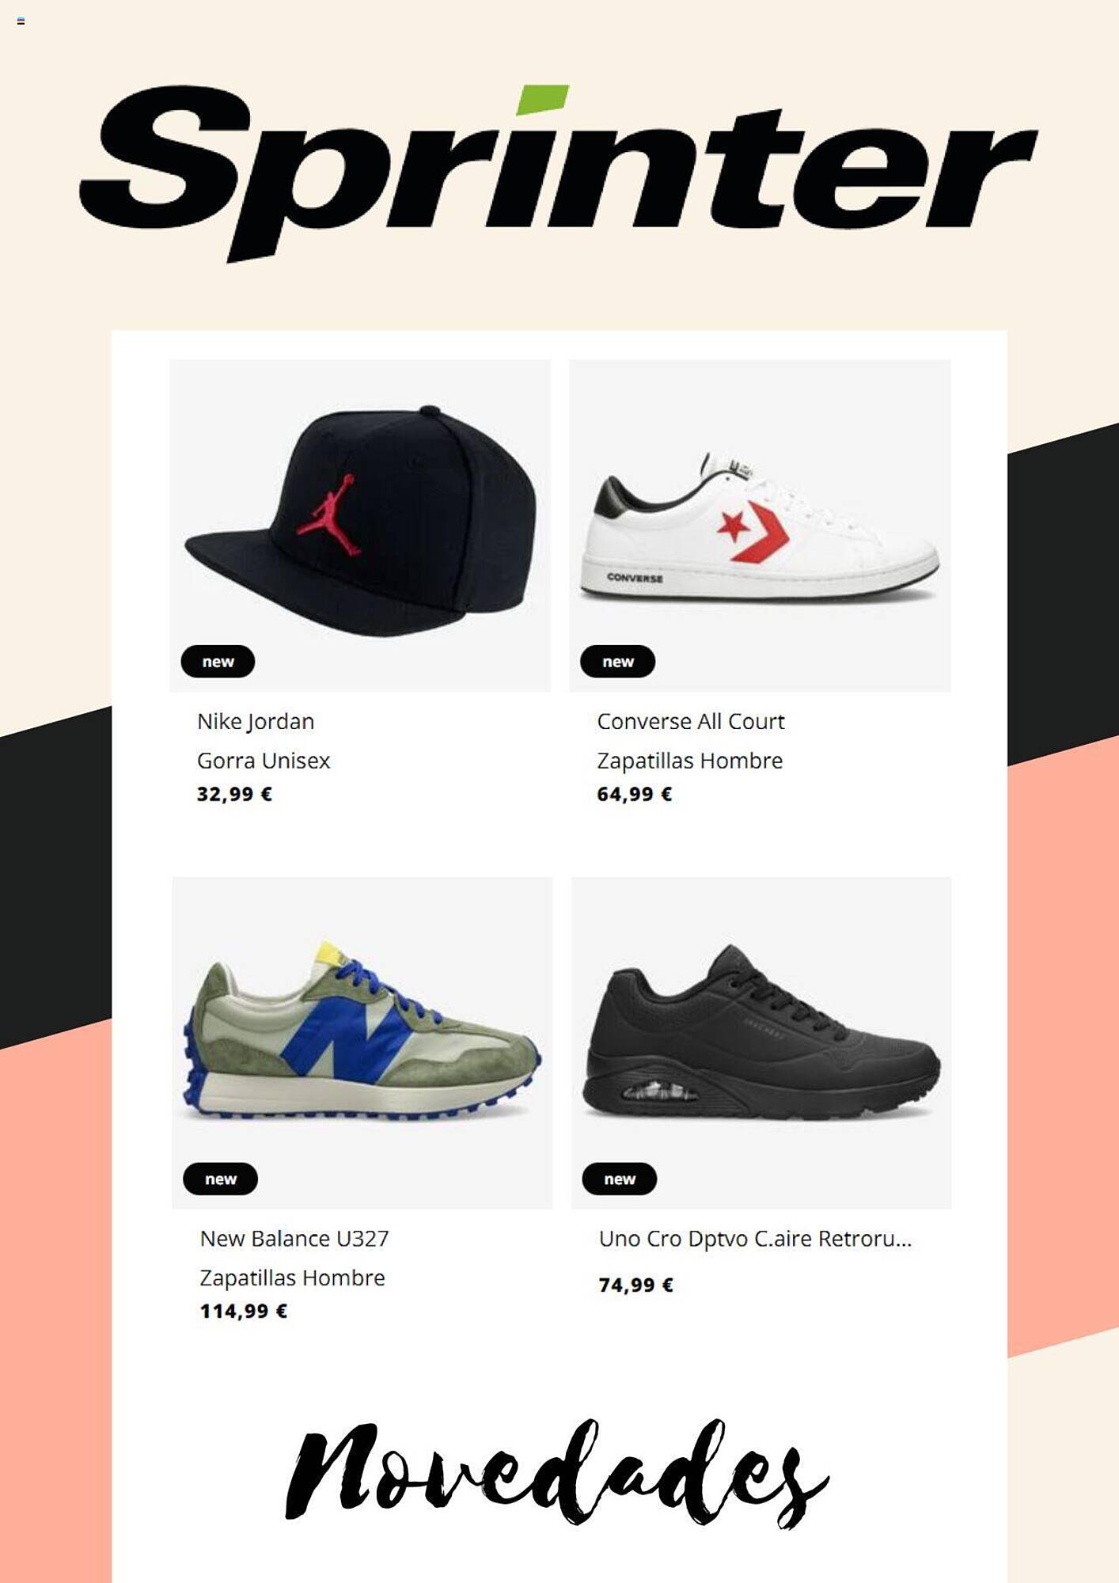Viewport: 1119px width, 1583px height.
Task: Click the 'new' badge on Nike Jordan cap
Action: click(x=218, y=662)
